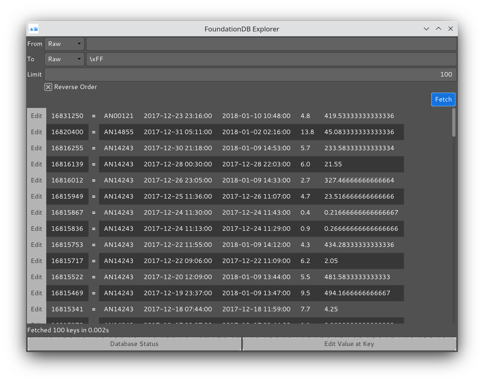Open the Database Status panel
Screen dimensions: 484x383
pos(134,344)
